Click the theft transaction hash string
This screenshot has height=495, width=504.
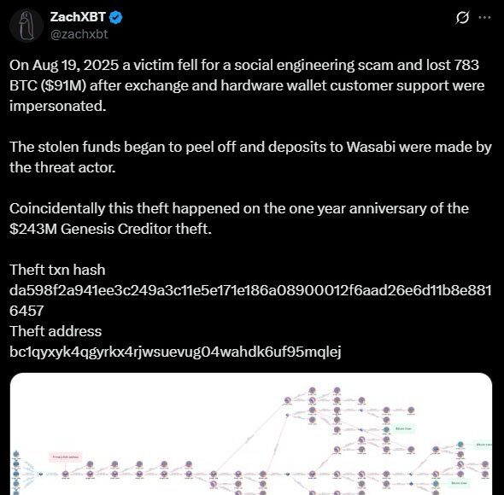(250, 300)
